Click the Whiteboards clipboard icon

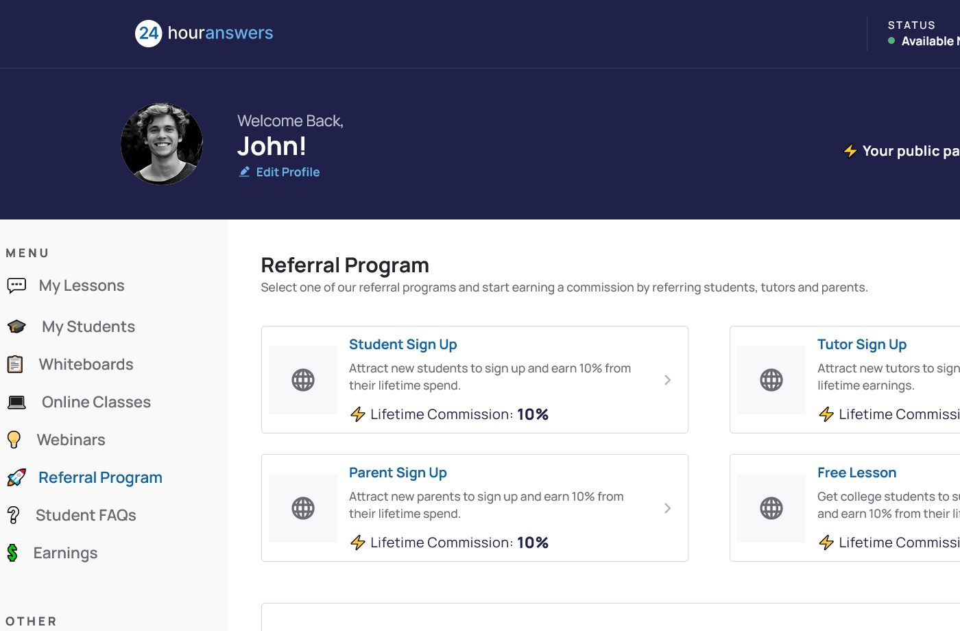15,364
